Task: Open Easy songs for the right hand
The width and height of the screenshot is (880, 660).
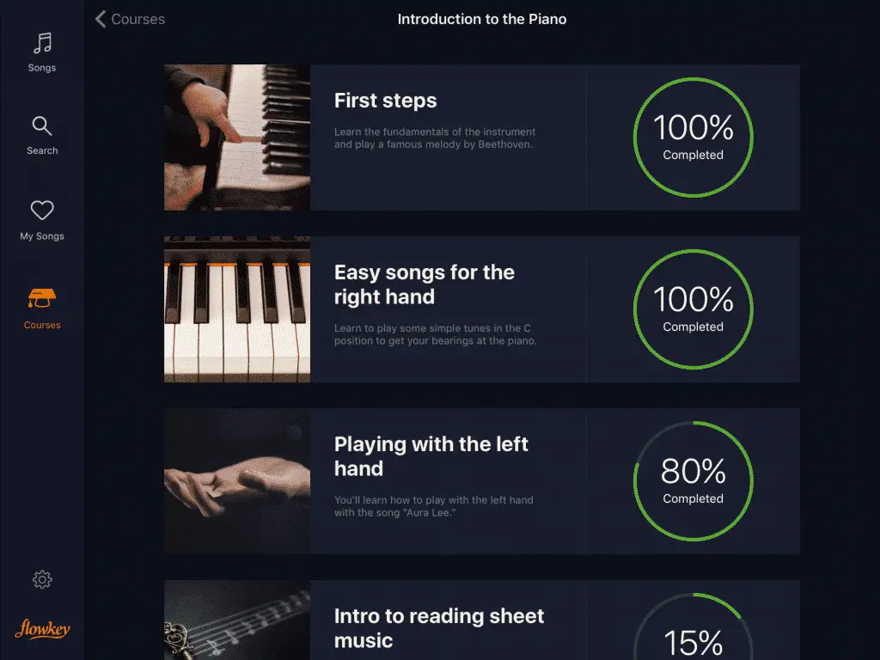Action: pos(425,284)
